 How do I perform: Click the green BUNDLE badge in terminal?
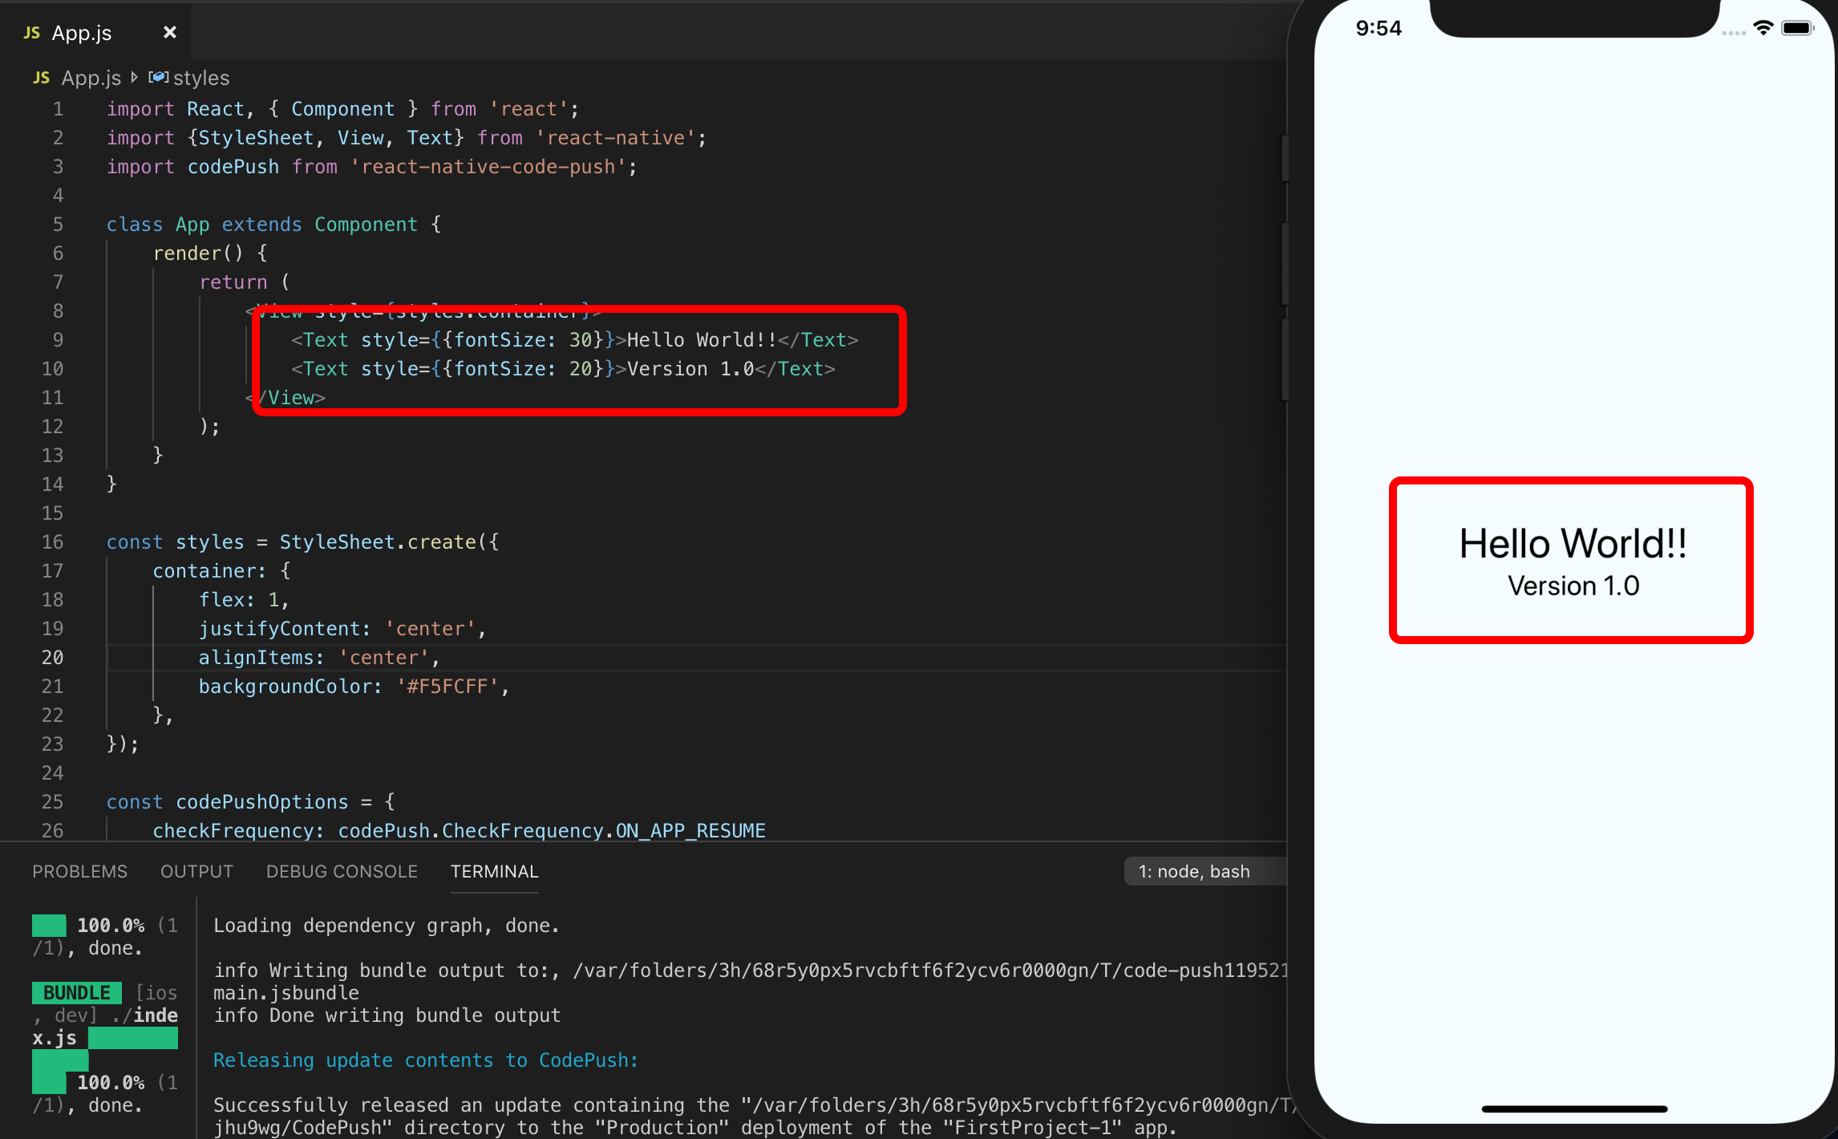point(76,992)
